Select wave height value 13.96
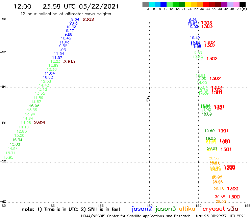The height and width of the screenshot is (219, 250). 30,114
